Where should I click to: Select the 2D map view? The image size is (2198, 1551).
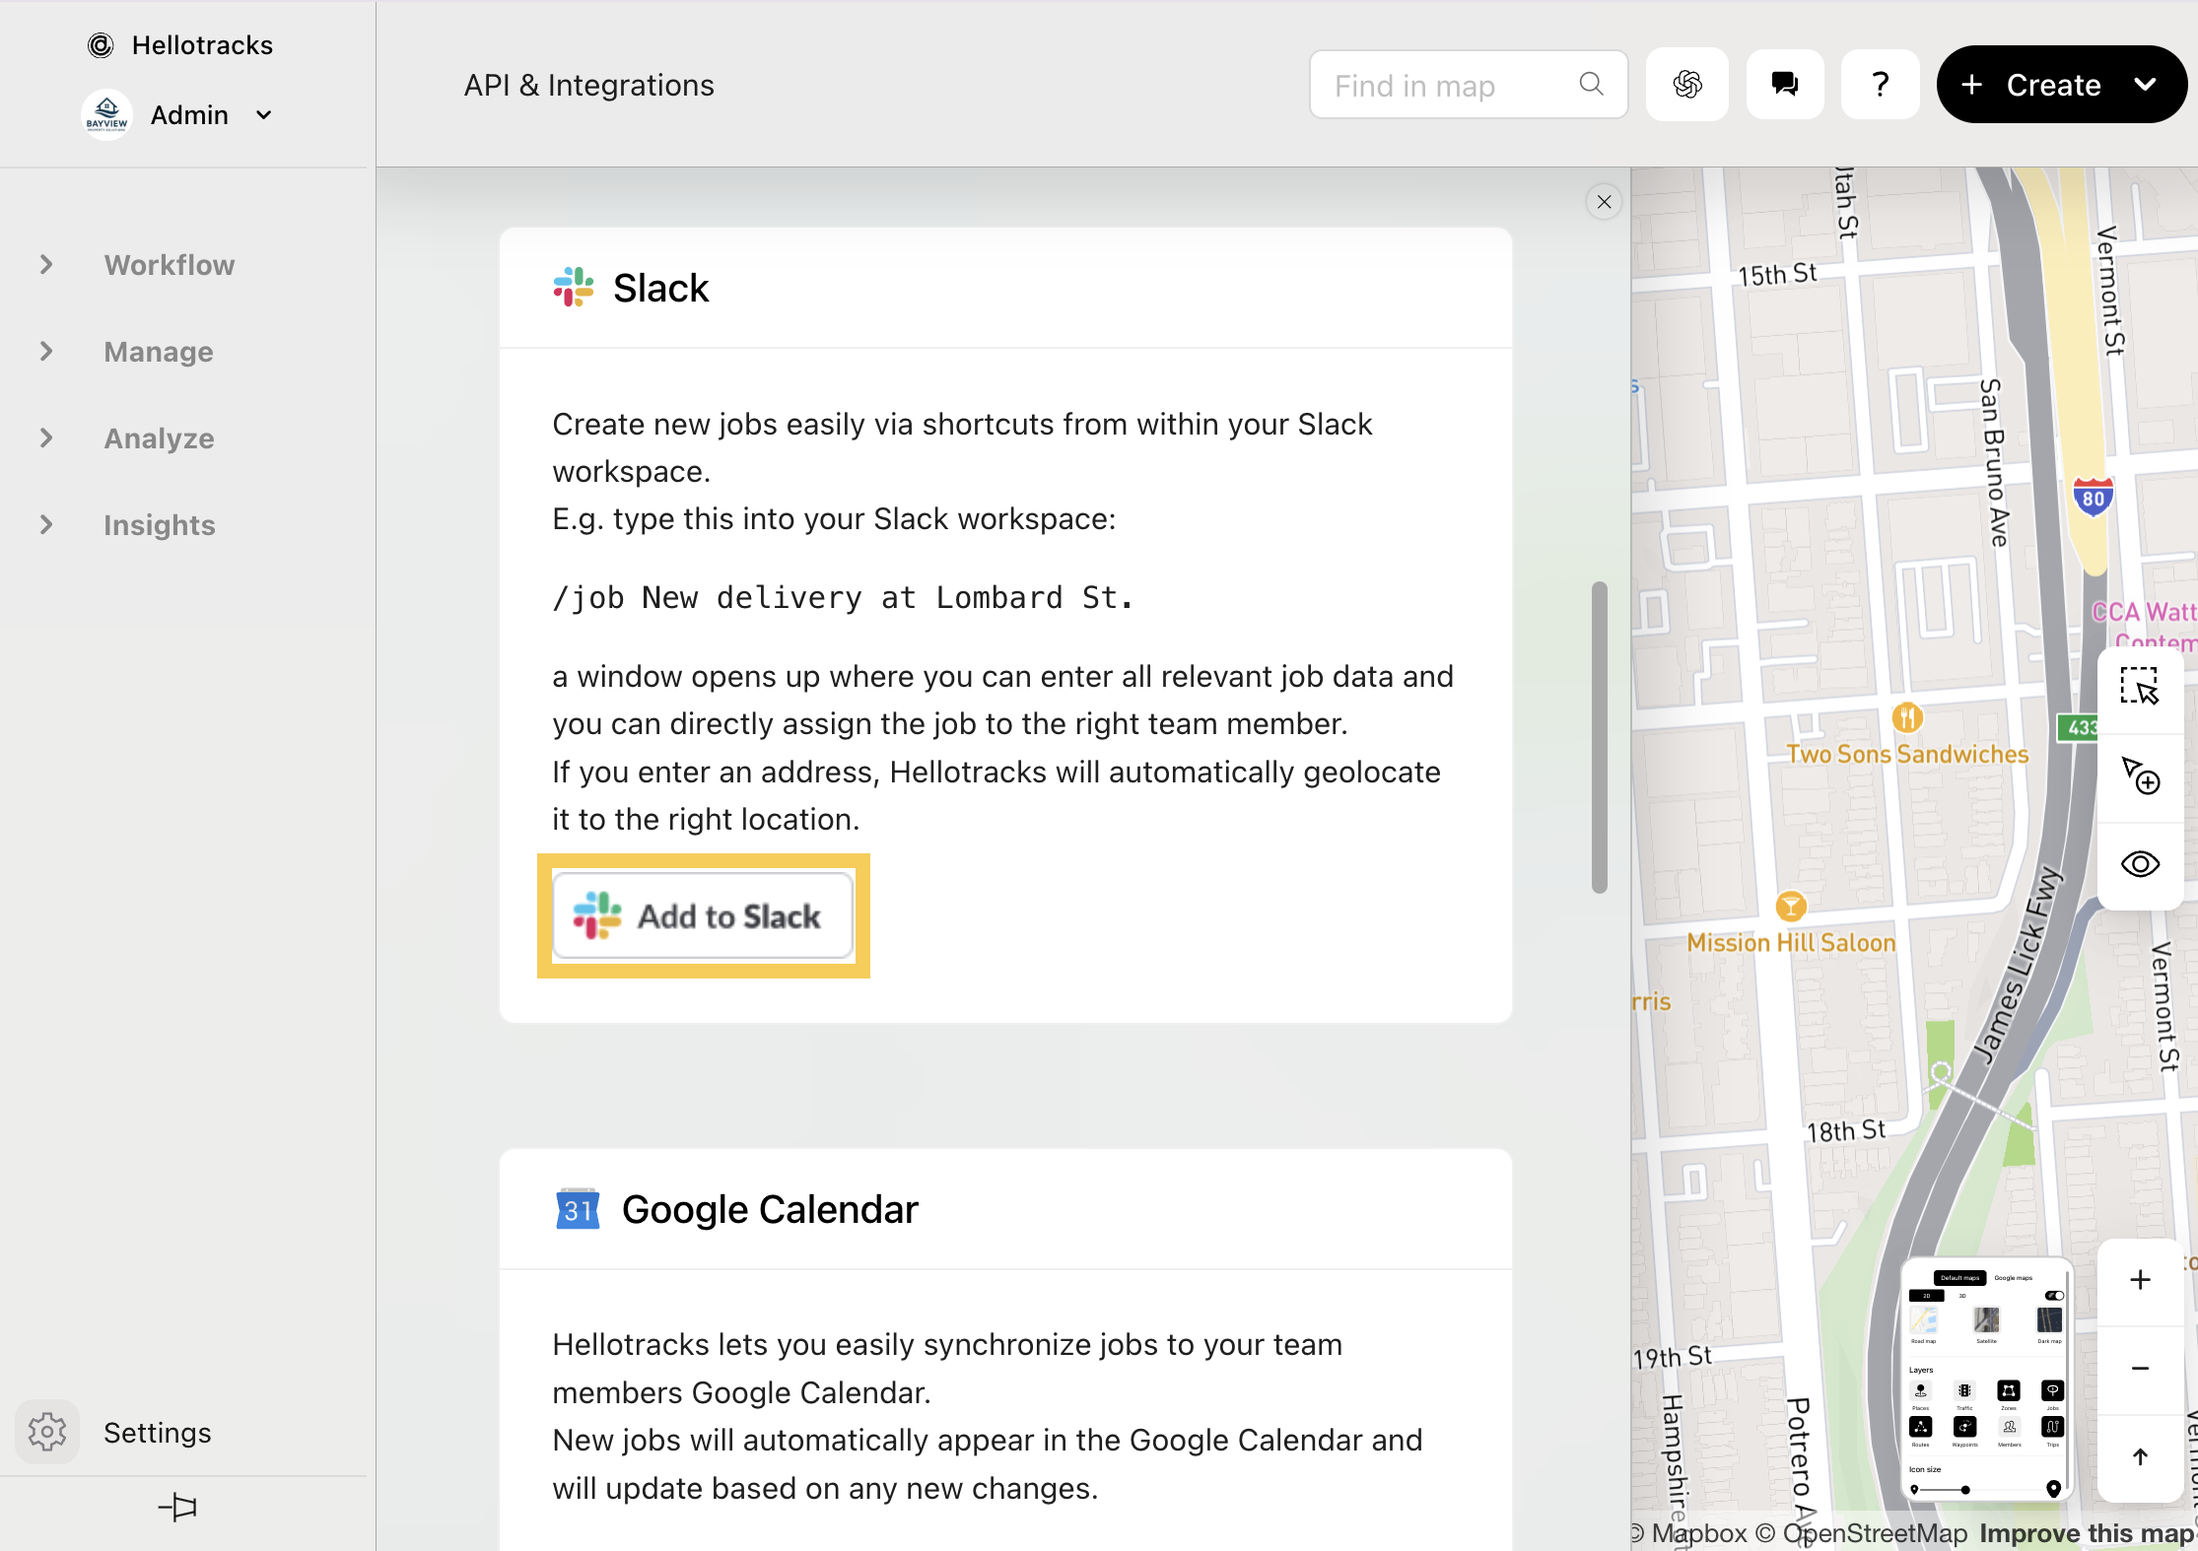tap(1926, 1296)
